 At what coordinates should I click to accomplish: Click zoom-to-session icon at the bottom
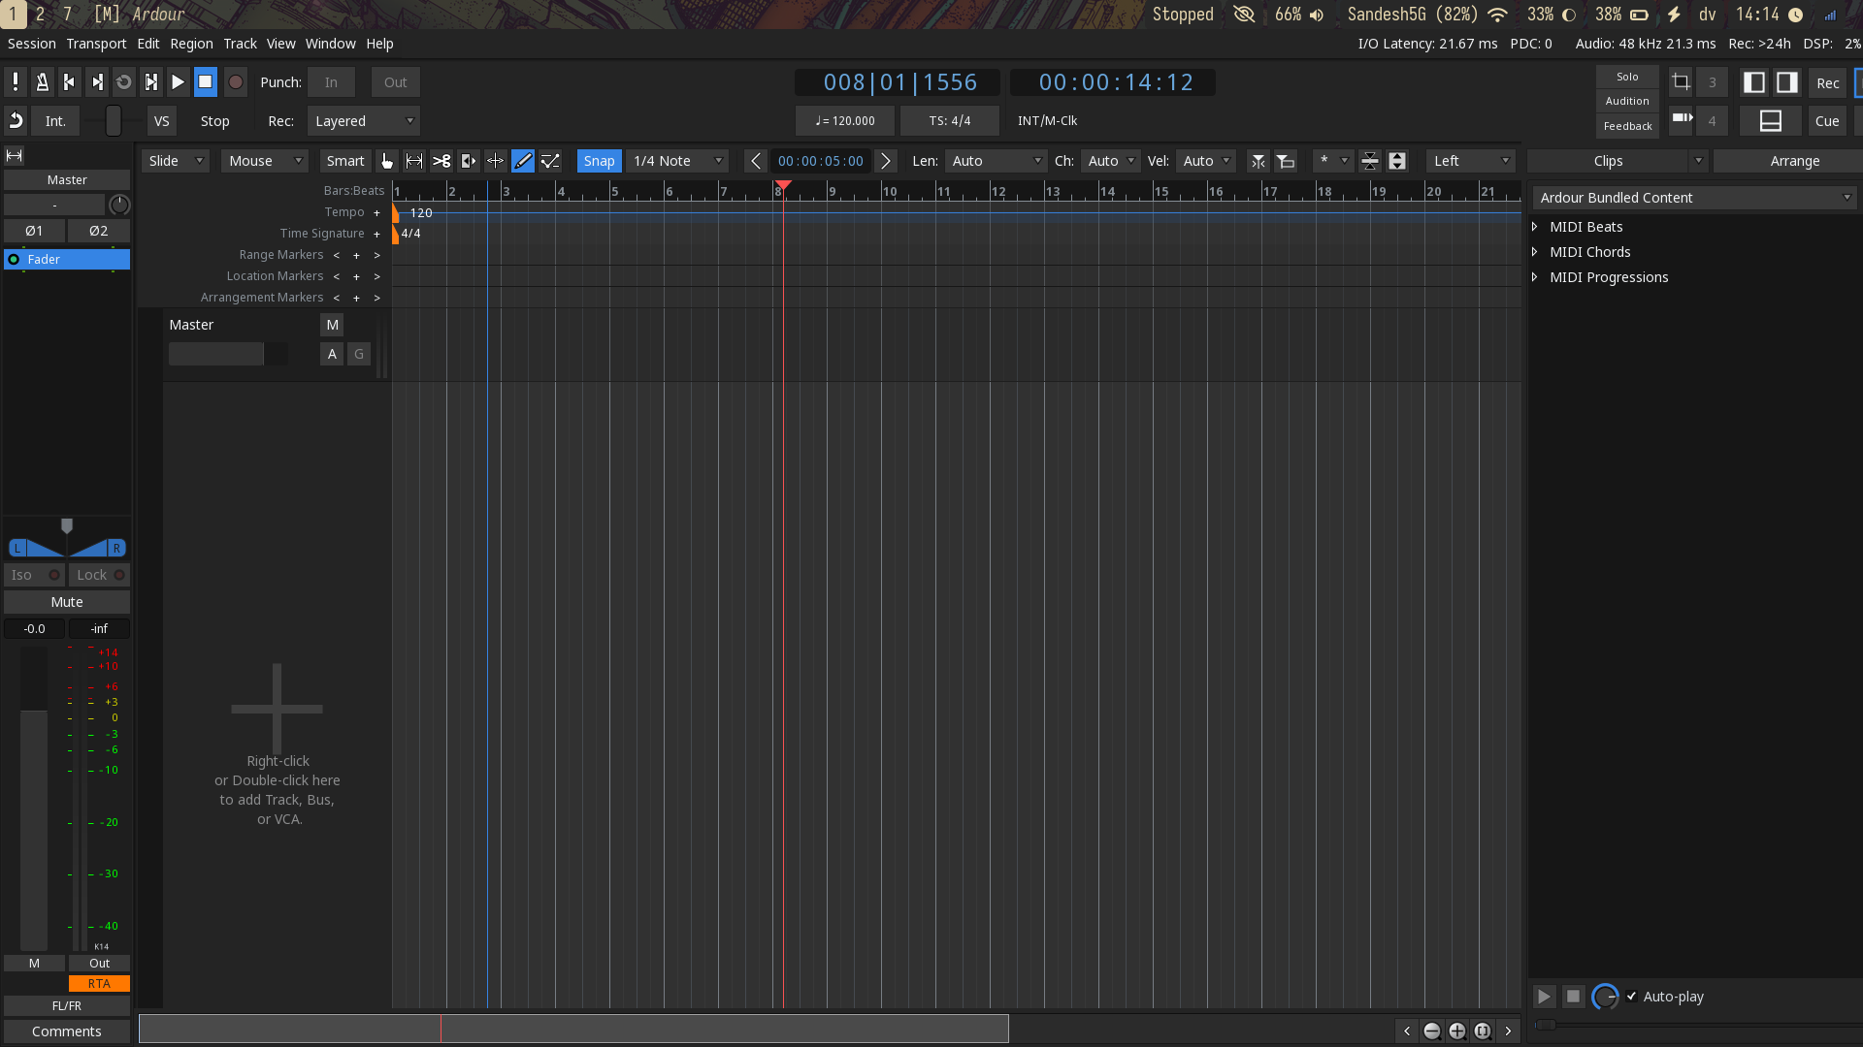[1483, 1031]
